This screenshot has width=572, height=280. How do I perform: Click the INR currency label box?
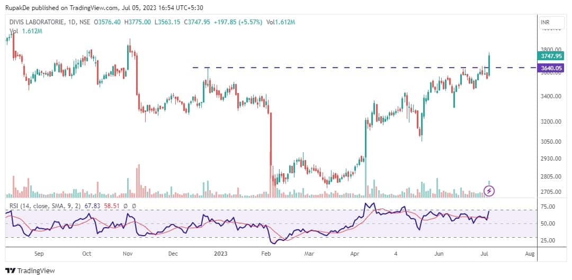(x=544, y=23)
